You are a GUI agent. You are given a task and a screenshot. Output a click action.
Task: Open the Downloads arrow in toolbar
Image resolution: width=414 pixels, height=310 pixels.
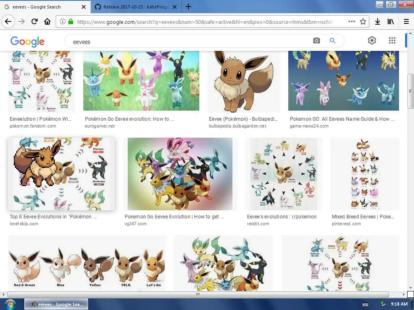tap(378, 21)
